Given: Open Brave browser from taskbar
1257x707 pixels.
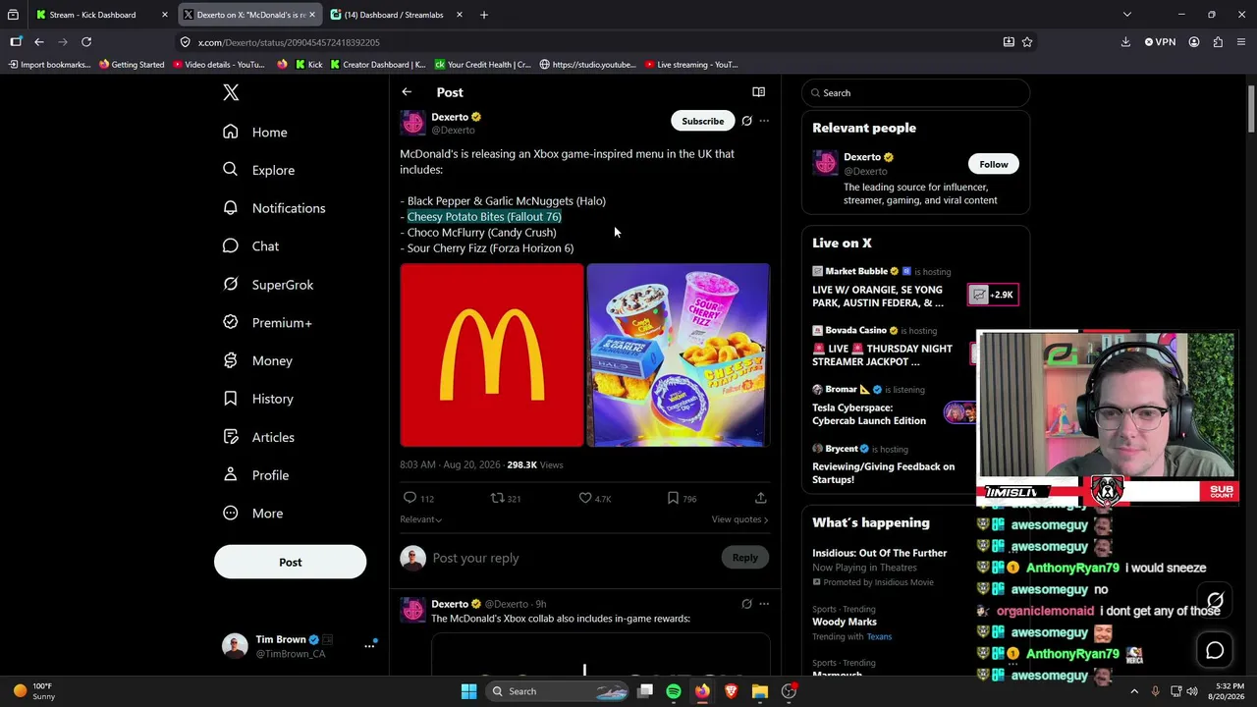Looking at the screenshot, I should (x=731, y=691).
